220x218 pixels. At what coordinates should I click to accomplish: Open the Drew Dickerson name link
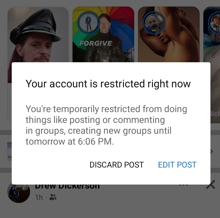(x=67, y=187)
